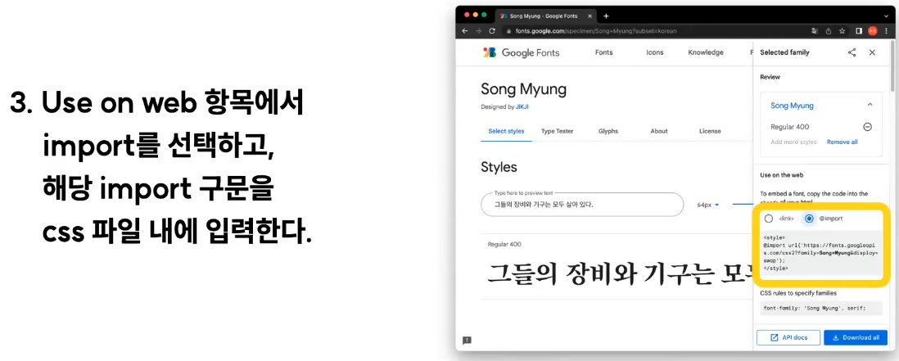This screenshot has height=361, width=899.
Task: Open a new browser tab
Action: pyautogui.click(x=607, y=16)
